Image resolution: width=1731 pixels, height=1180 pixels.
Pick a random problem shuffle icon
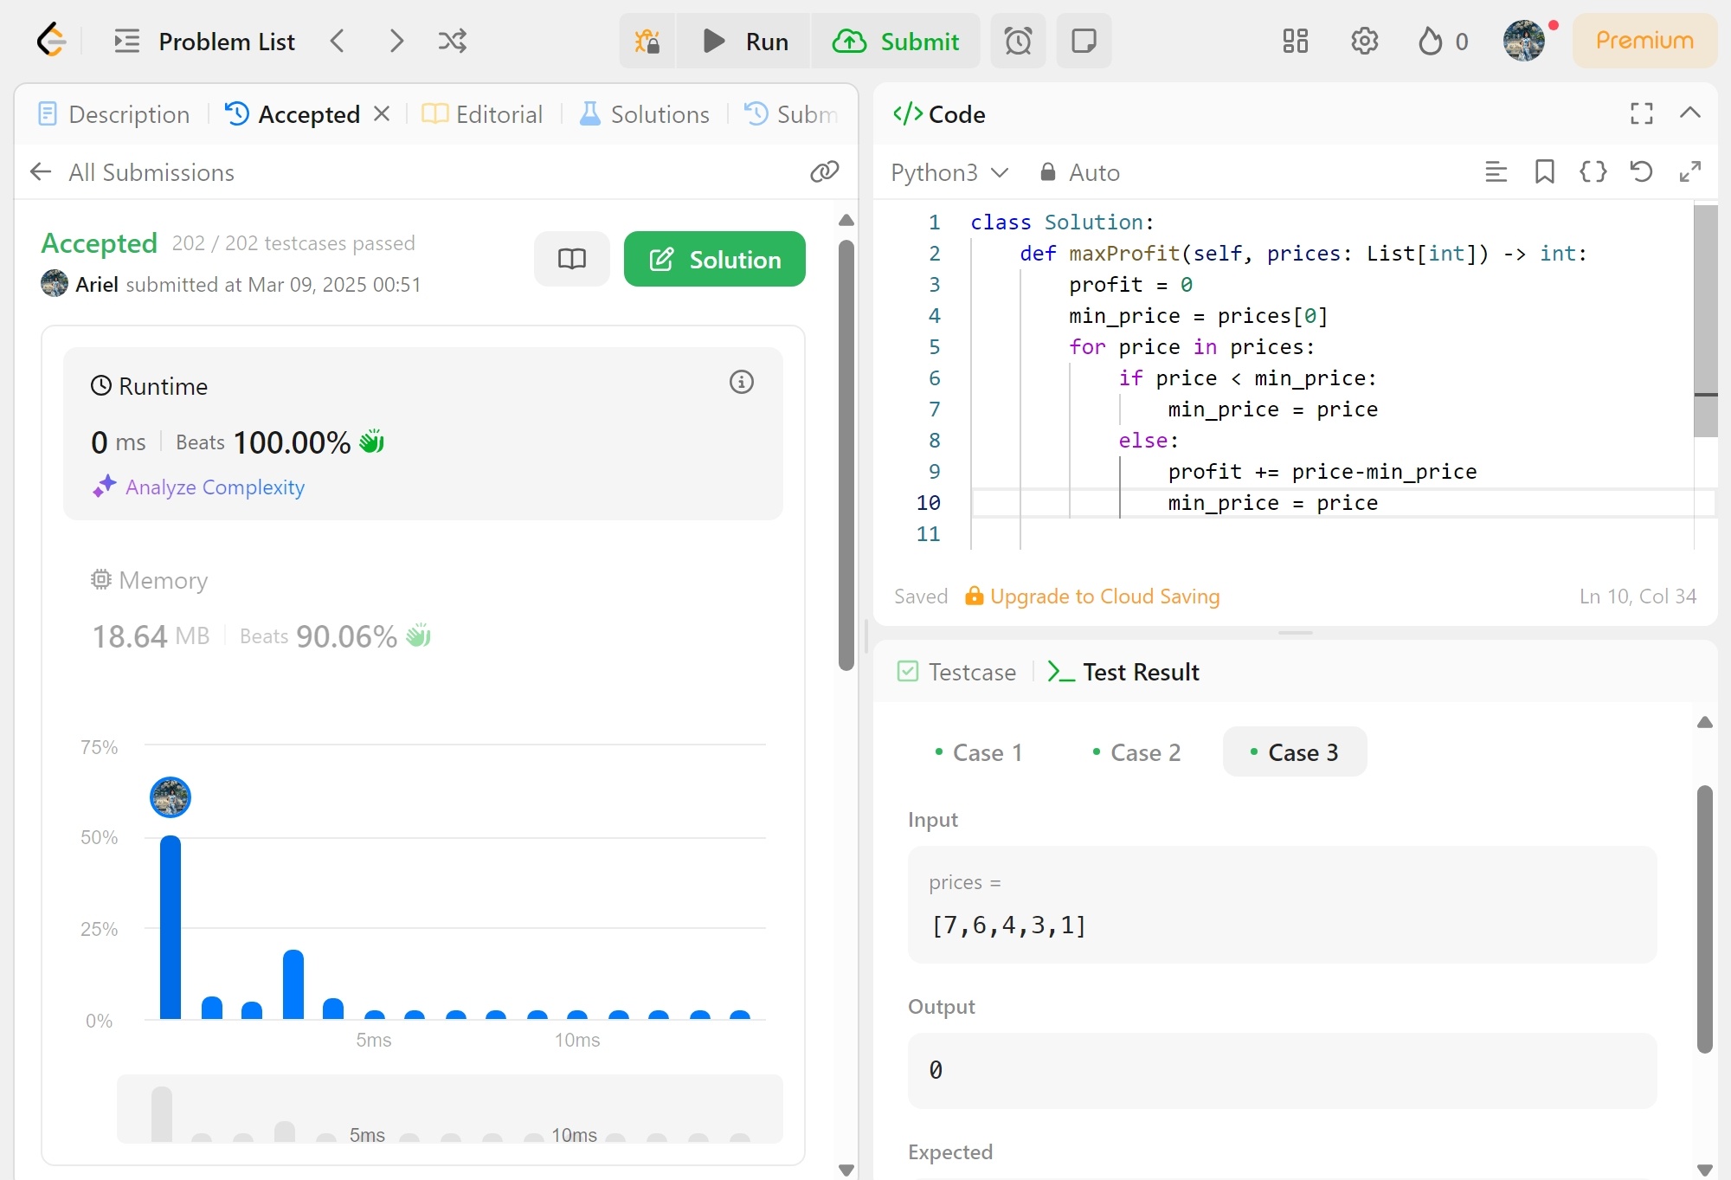453,41
